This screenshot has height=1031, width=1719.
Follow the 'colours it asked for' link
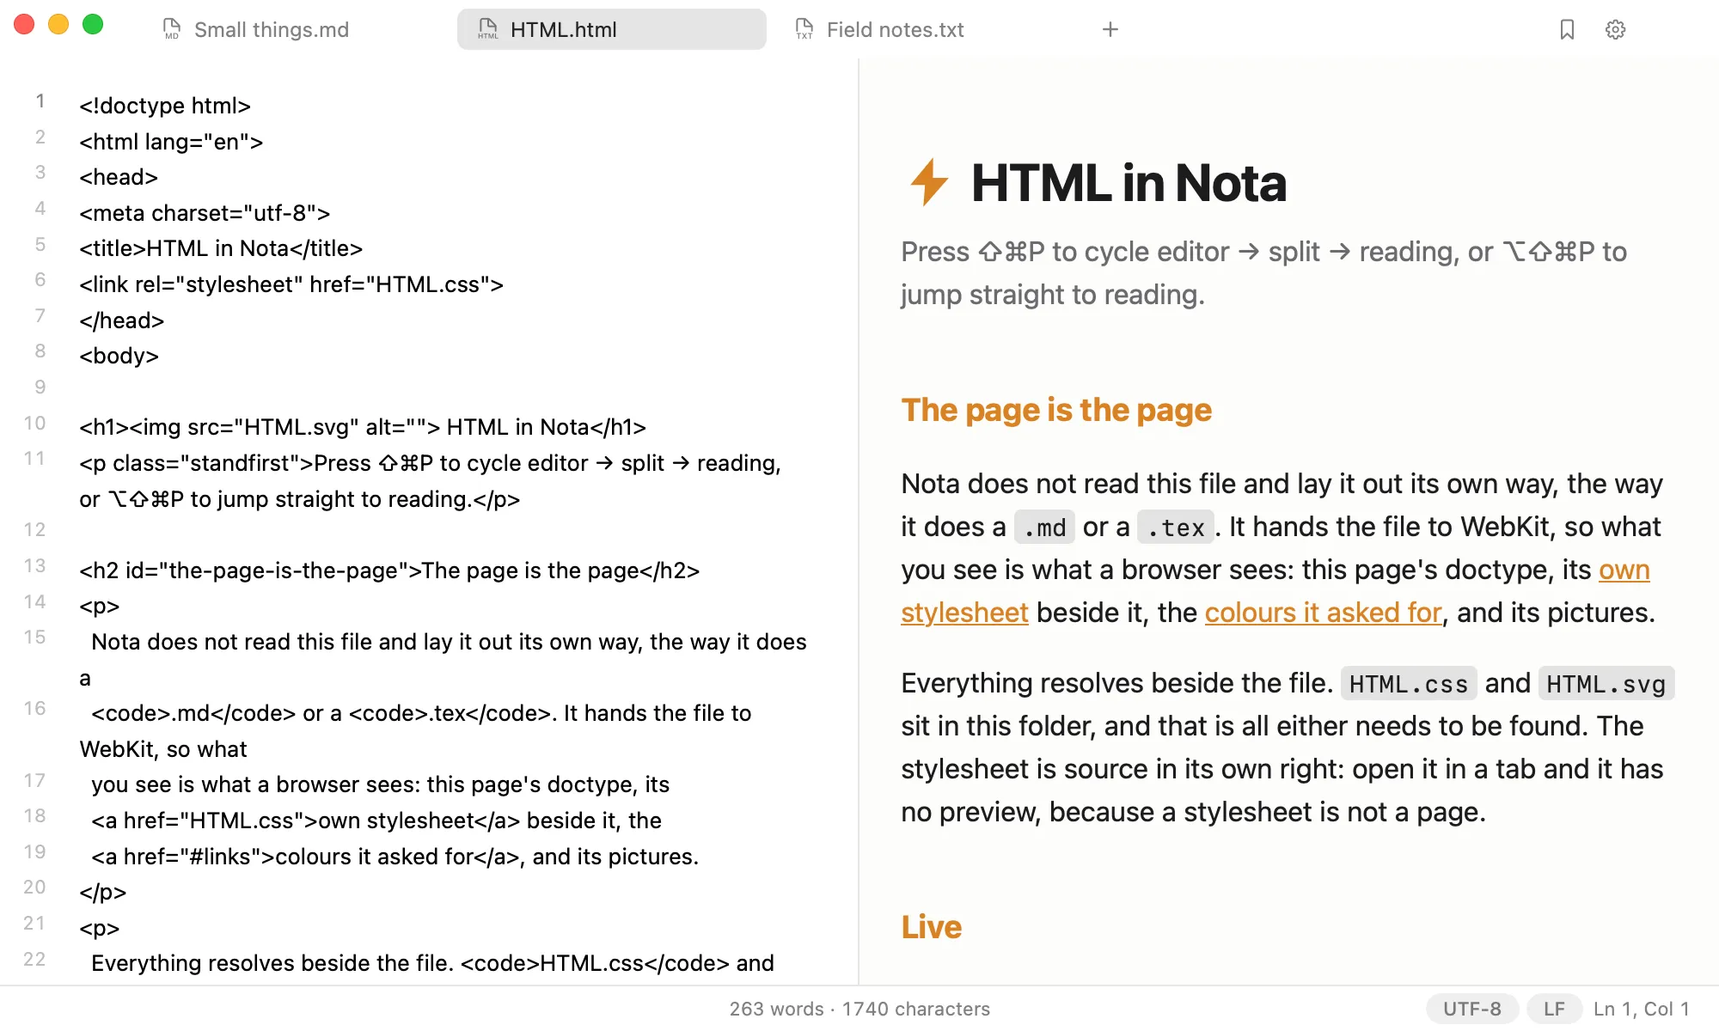point(1323,613)
